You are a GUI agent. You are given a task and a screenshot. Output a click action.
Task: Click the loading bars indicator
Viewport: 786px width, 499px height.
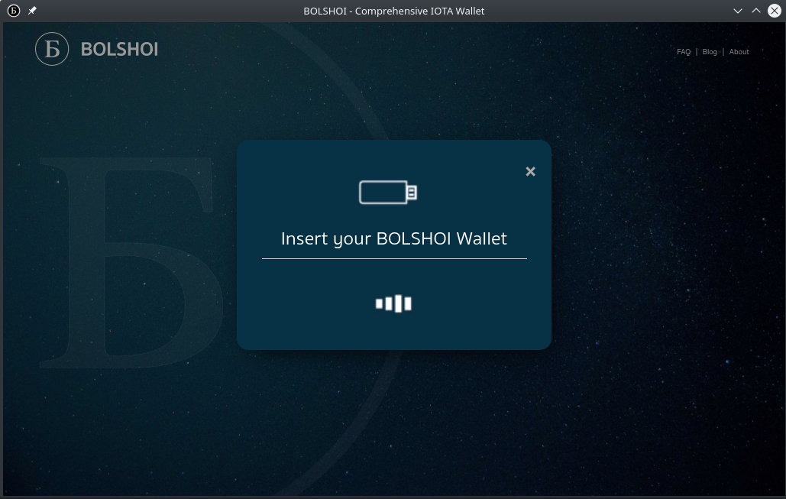tap(393, 303)
